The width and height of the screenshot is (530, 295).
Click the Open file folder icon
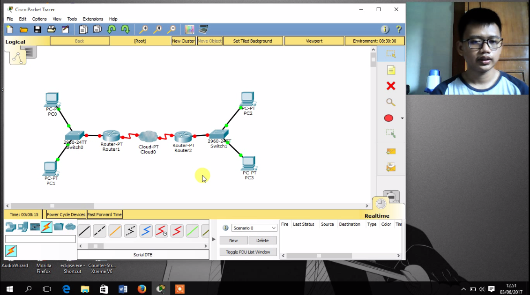click(x=23, y=30)
